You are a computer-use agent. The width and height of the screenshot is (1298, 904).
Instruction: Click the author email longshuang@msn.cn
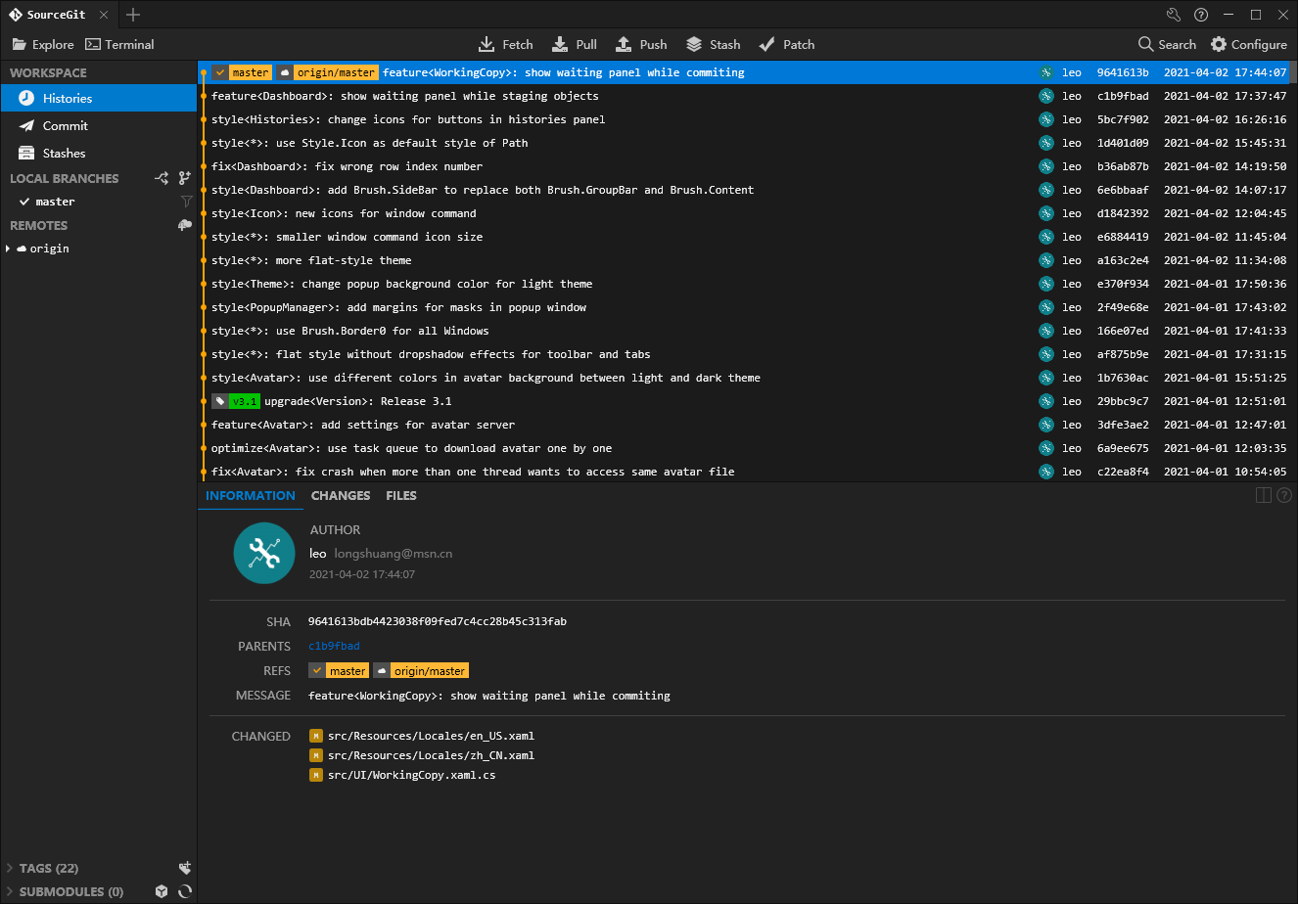[x=394, y=554]
